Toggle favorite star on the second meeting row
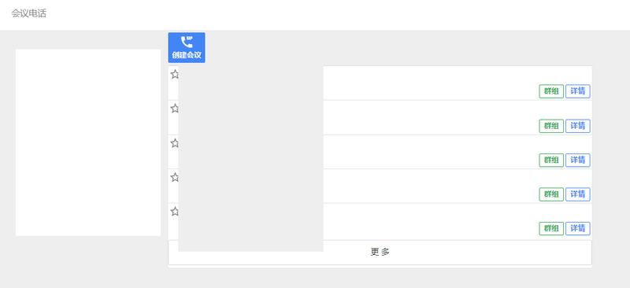This screenshot has width=630, height=288. pyautogui.click(x=174, y=109)
